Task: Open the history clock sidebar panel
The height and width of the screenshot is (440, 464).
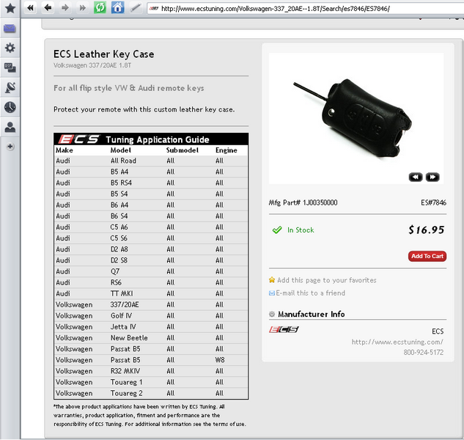Action: (10, 107)
